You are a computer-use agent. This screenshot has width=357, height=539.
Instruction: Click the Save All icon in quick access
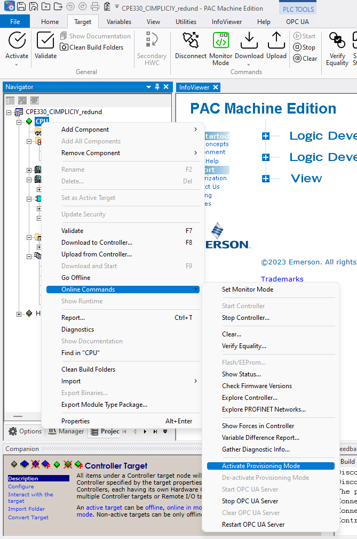(34, 6)
